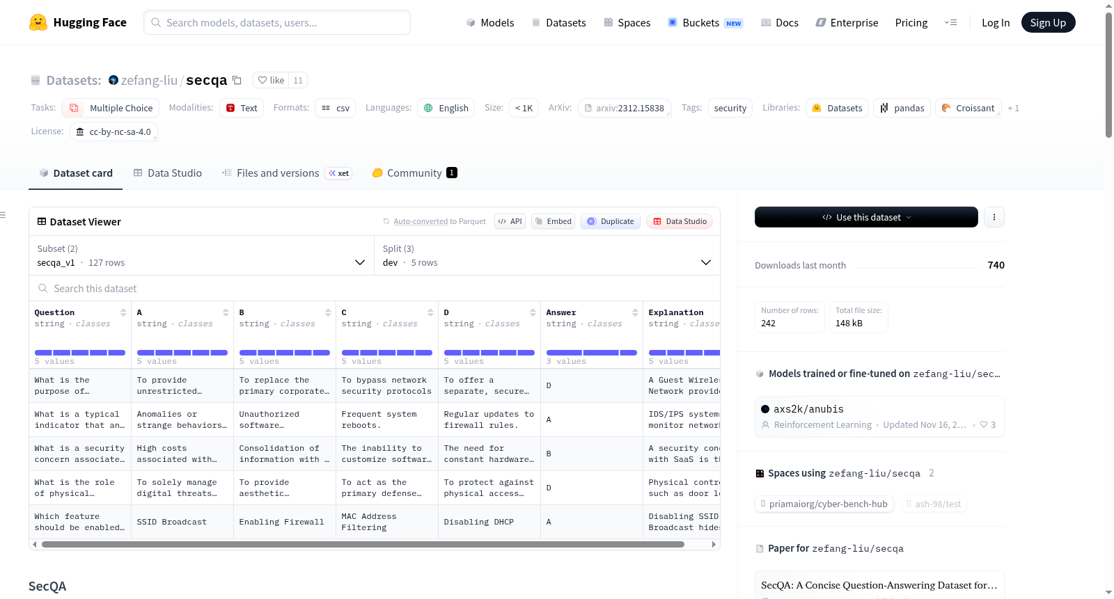Viewport: 1114px width, 599px height.
Task: Click the English language tag
Action: (x=446, y=108)
